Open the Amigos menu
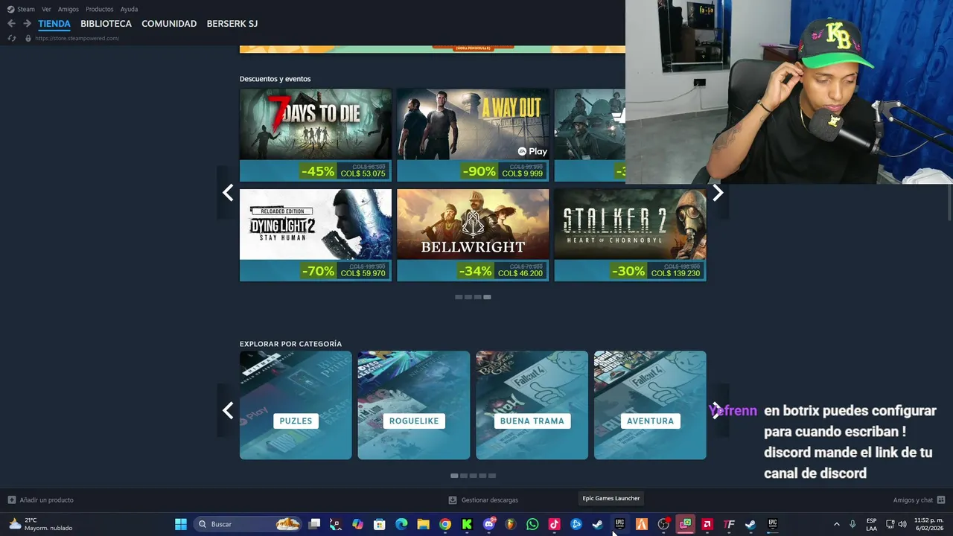Image resolution: width=953 pixels, height=536 pixels. click(68, 9)
